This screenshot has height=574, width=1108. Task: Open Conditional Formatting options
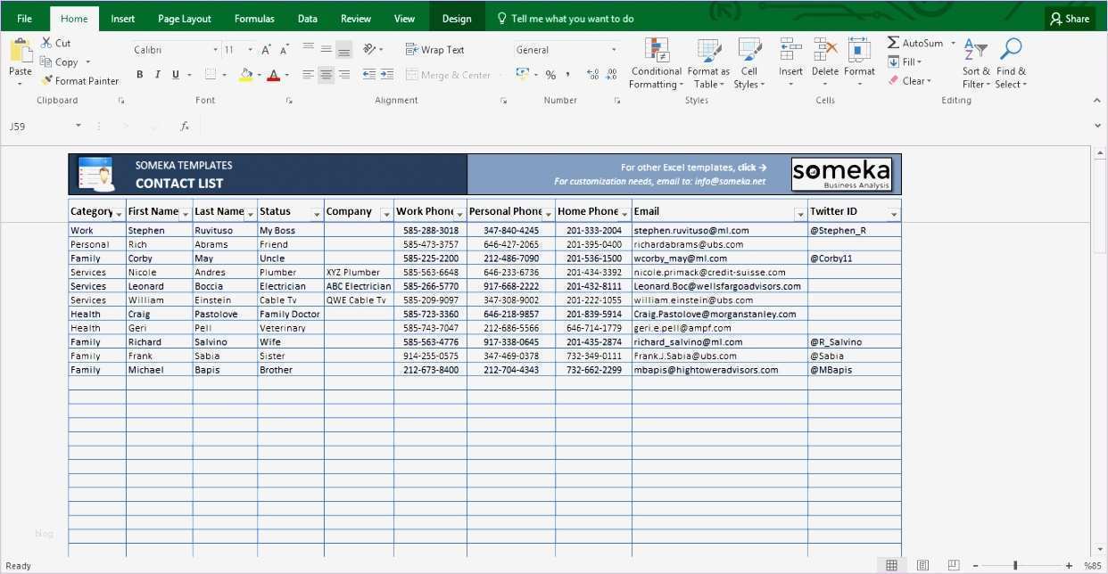tap(656, 62)
